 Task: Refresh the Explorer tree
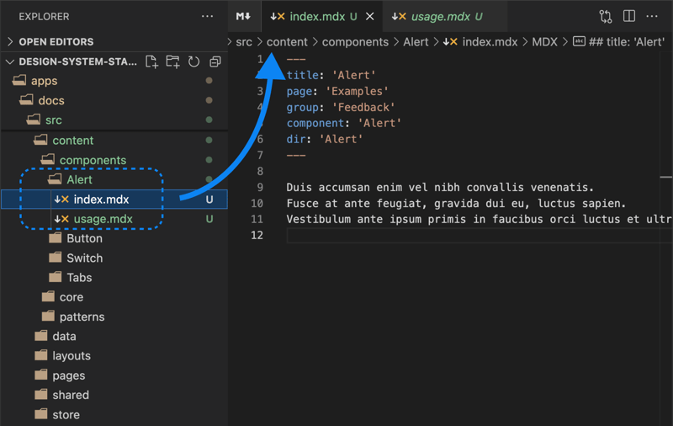194,61
